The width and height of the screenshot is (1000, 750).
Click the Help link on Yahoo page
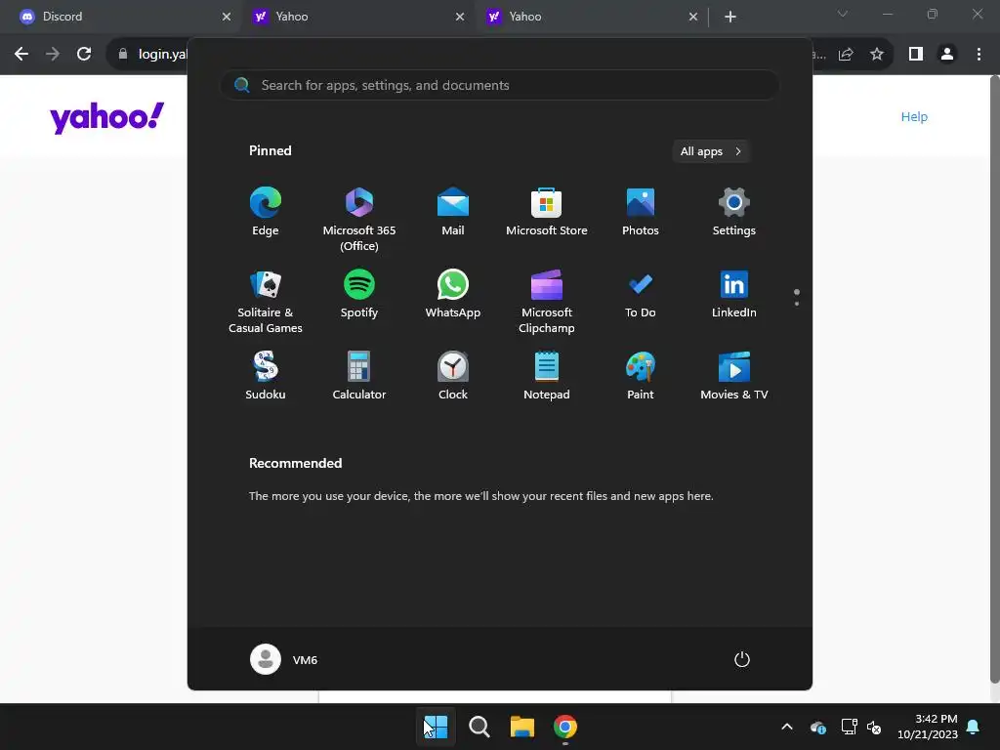click(914, 117)
